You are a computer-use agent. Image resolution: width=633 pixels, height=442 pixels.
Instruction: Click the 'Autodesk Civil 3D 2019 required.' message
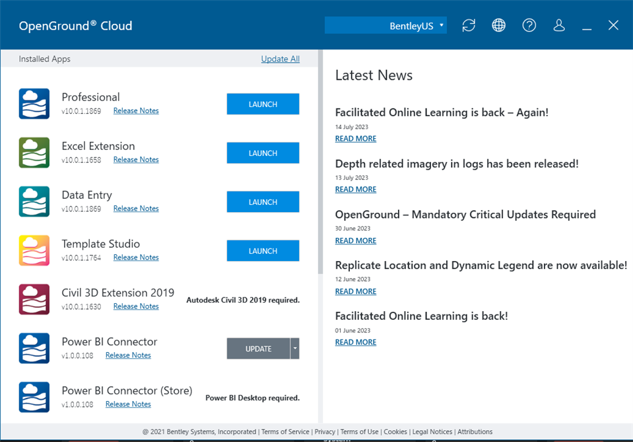tap(243, 300)
